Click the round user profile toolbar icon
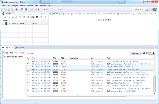The width and height of the screenshot is (159, 104). coord(16,10)
